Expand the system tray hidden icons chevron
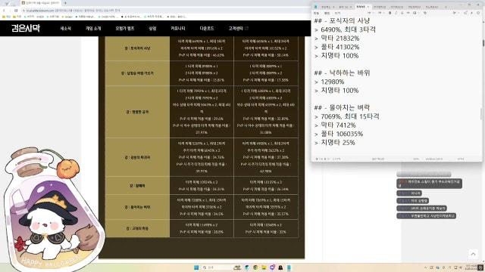 coord(426,267)
